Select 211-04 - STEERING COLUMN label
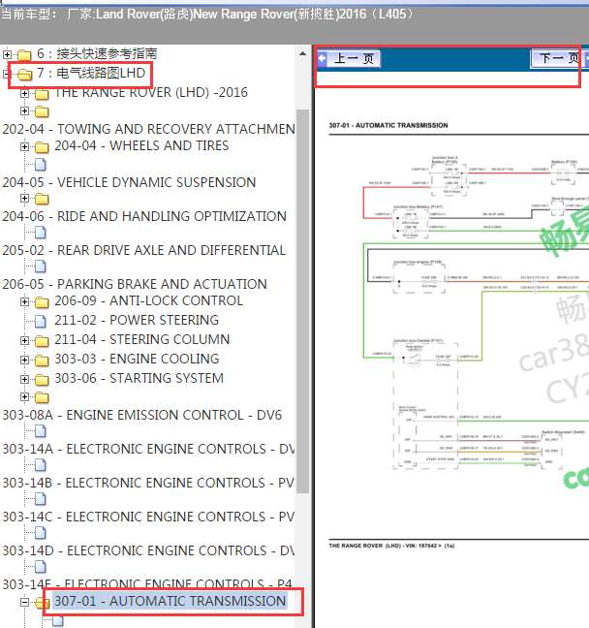The width and height of the screenshot is (589, 628). click(142, 339)
